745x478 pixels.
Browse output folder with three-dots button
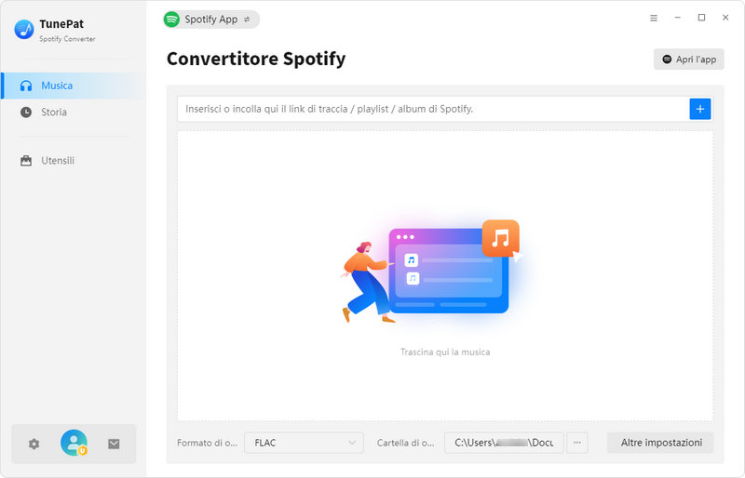tap(576, 443)
